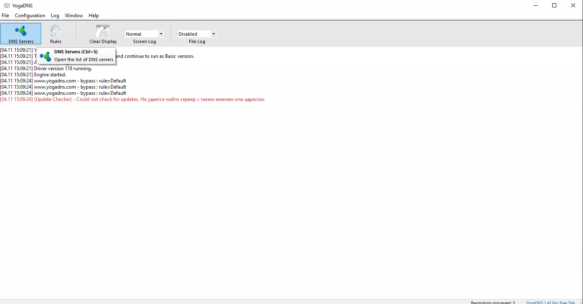Viewport: 583px width, 304px height.
Task: Minimize the YogaDNS window
Action: point(535,5)
